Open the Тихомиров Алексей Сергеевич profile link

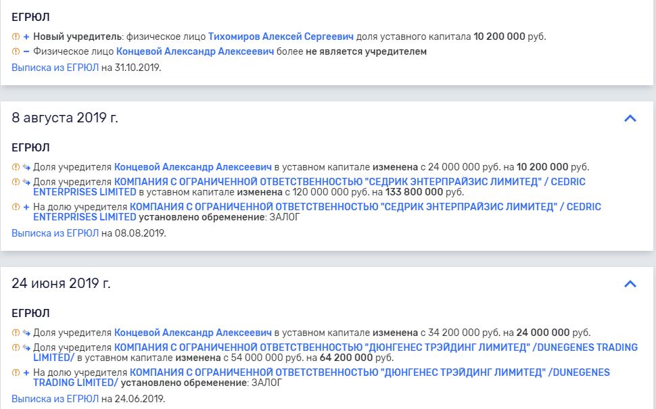(281, 37)
